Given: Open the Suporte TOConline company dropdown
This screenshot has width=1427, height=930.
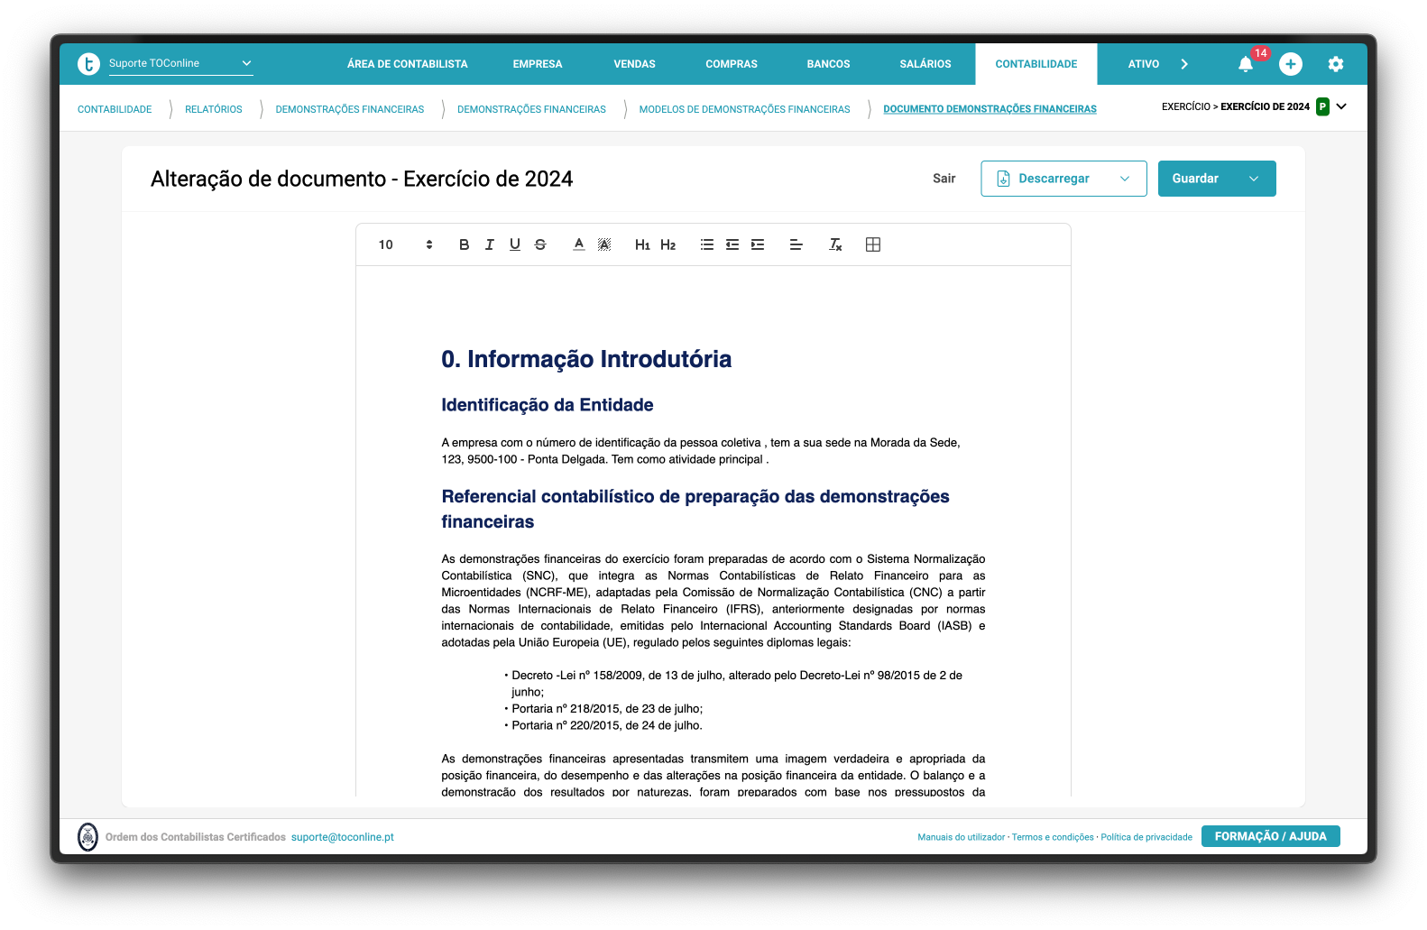Looking at the screenshot, I should click(x=180, y=64).
